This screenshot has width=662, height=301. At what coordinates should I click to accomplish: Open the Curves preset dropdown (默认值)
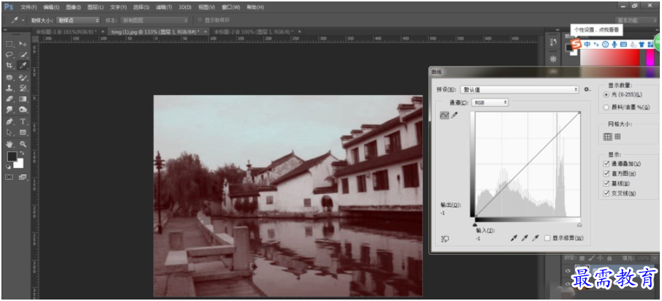click(519, 89)
